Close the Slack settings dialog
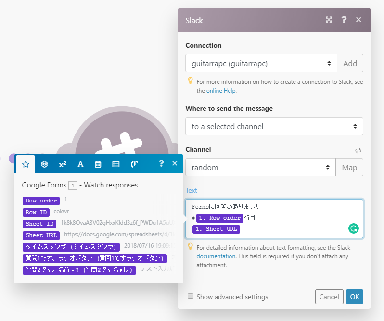The image size is (384, 321). (358, 20)
